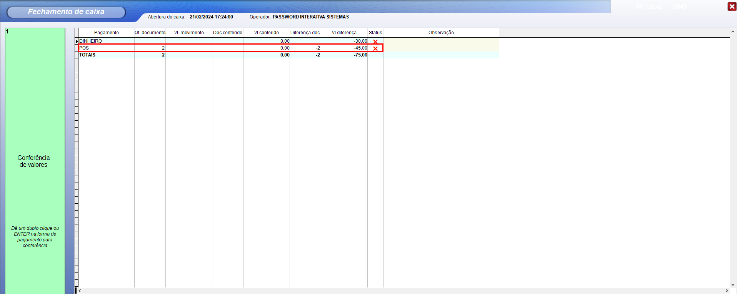The width and height of the screenshot is (737, 294).
Task: Click the Qt. documento column header
Action: [x=150, y=33]
